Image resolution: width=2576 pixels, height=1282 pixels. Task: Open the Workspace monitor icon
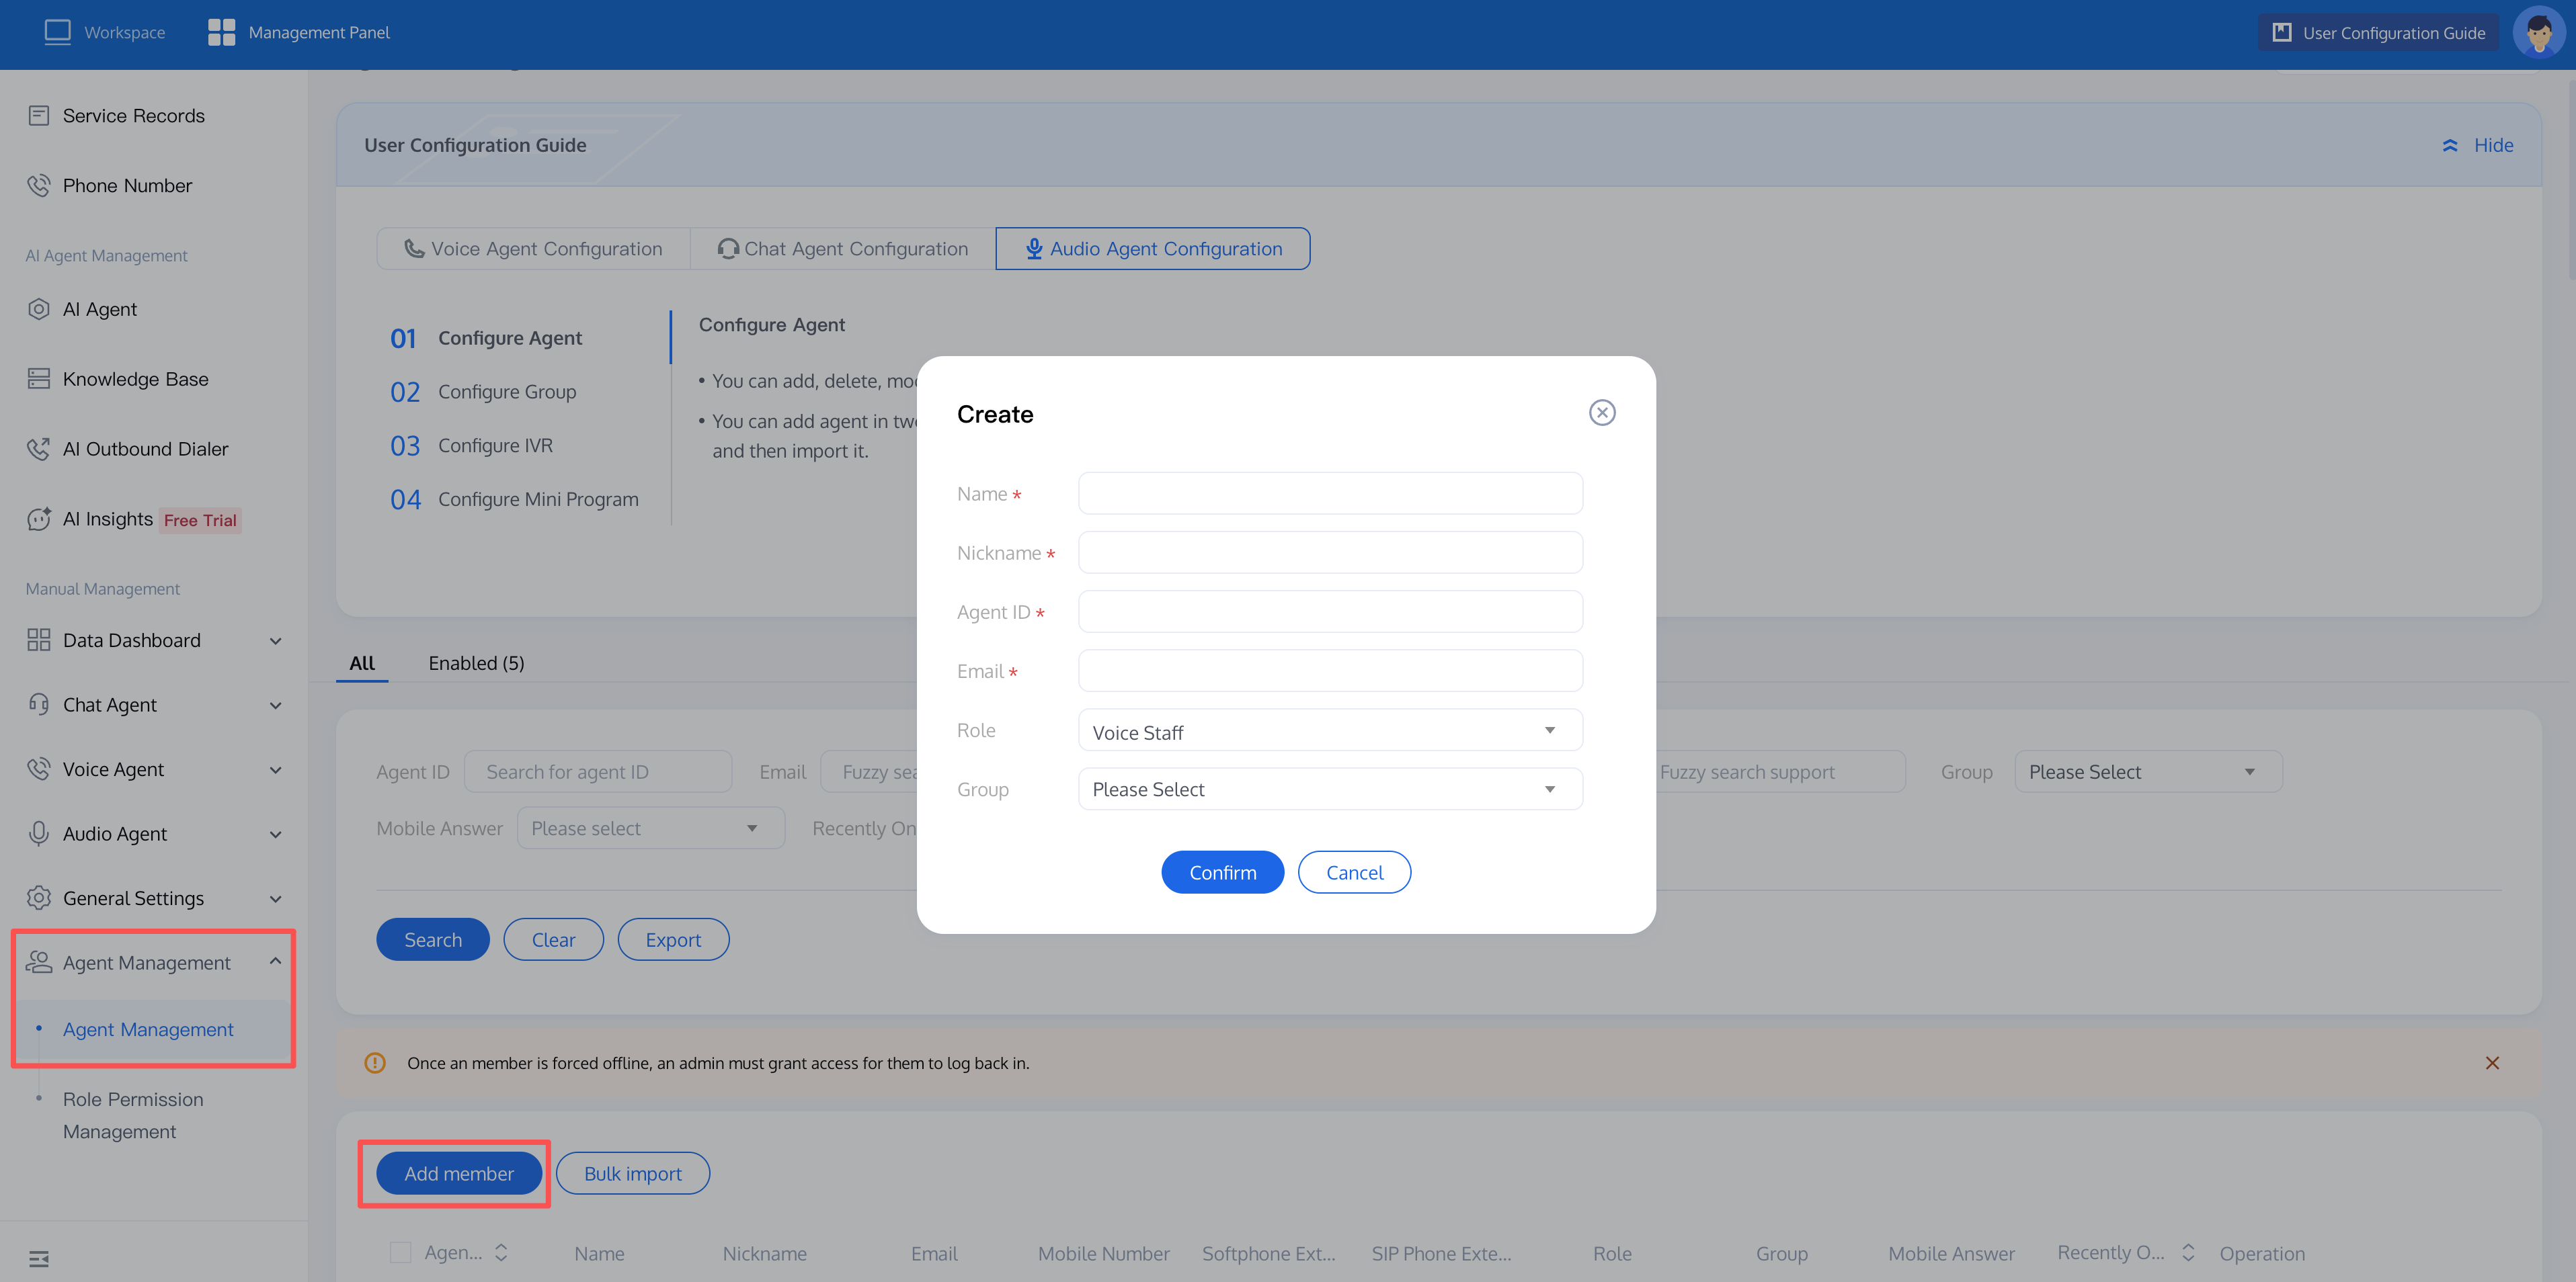pyautogui.click(x=58, y=32)
